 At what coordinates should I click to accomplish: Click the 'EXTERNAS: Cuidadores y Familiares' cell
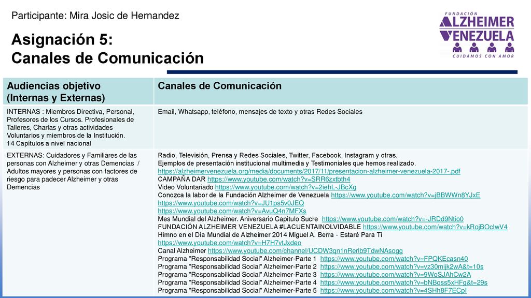78,223
